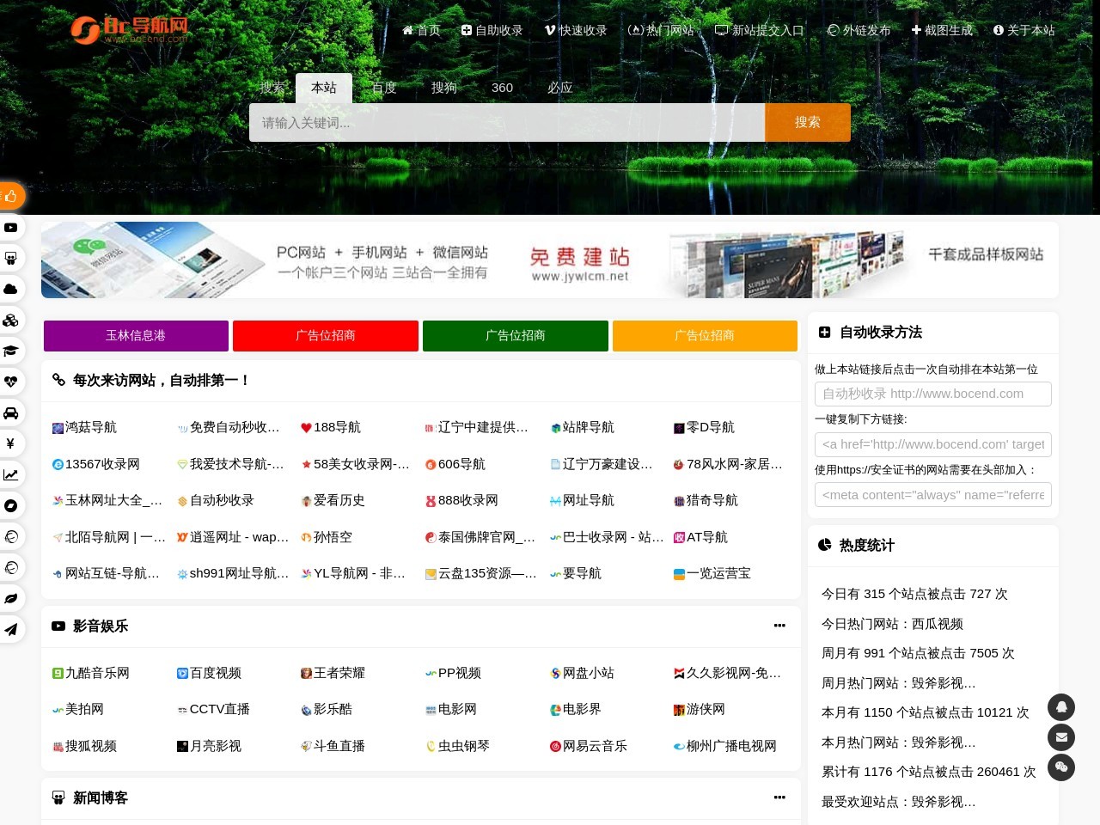Viewport: 1100px width, 825px height.
Task: Open the graduation cap category icon
Action: click(x=11, y=351)
